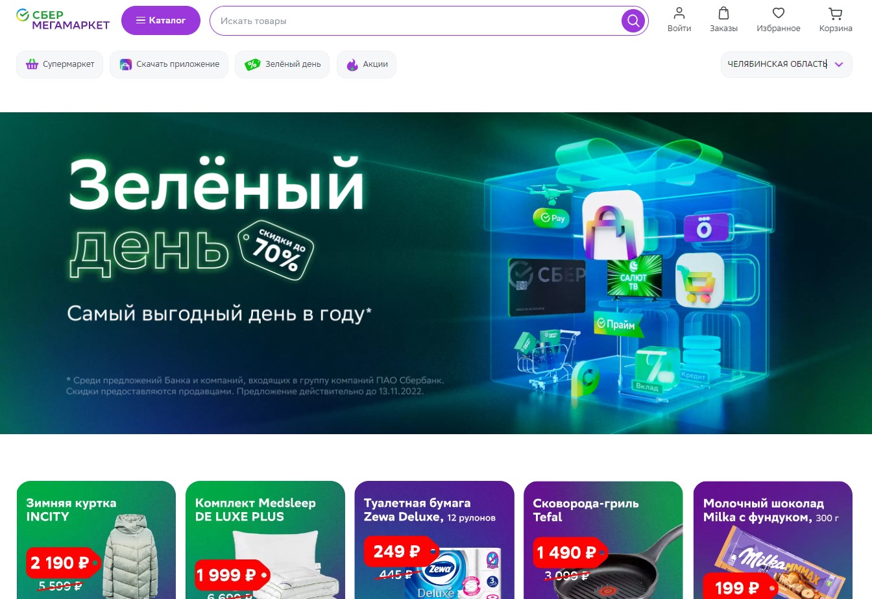Open the Зелёный день main banner
This screenshot has width=872, height=599.
pyautogui.click(x=436, y=273)
